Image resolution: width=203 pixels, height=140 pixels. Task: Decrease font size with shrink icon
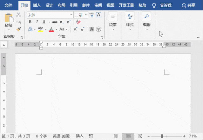(82, 29)
